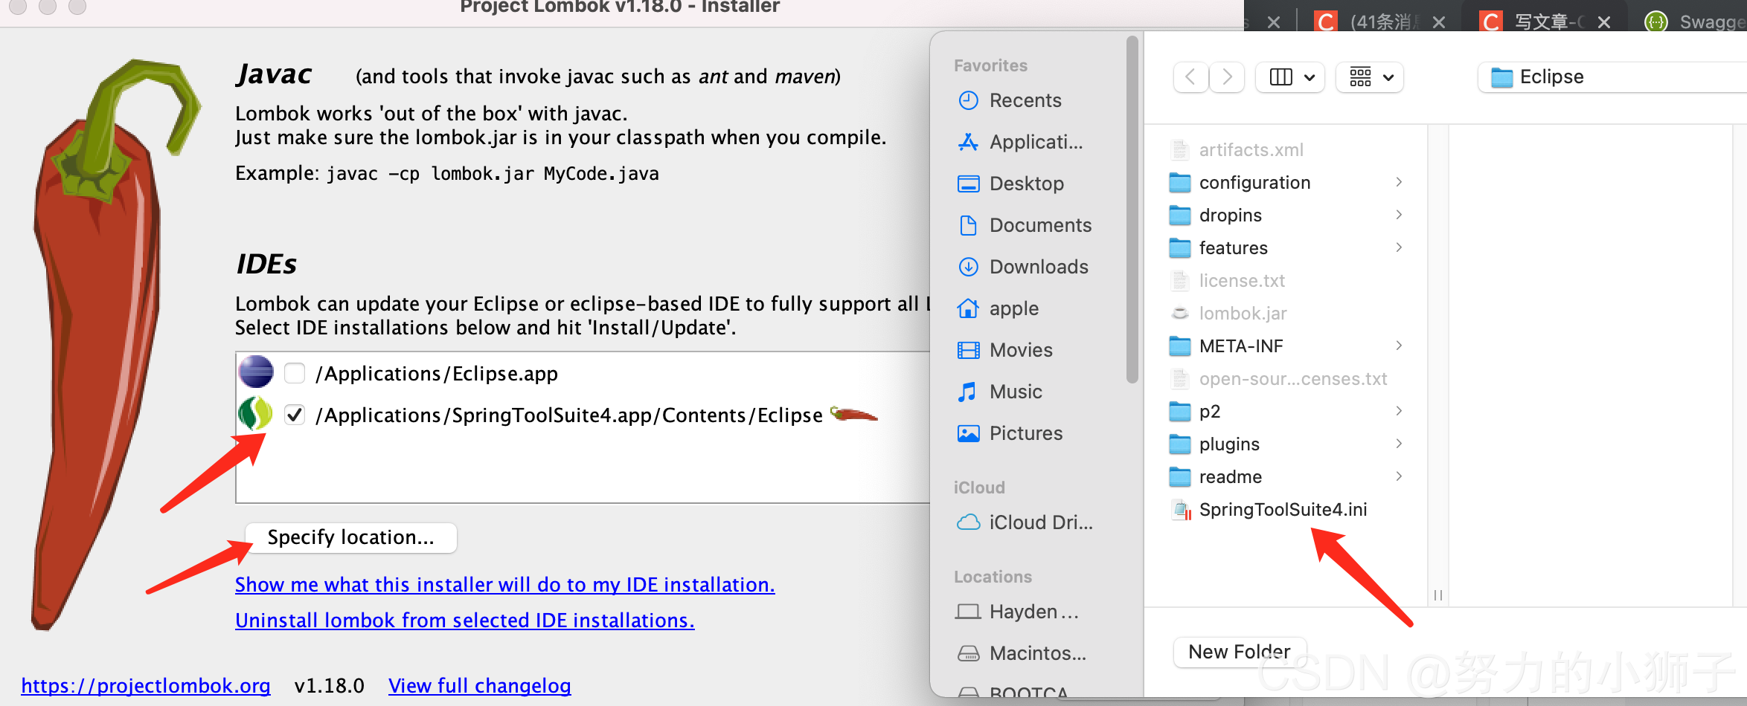Open the https://projectlombok.org link
Image resolution: width=1747 pixels, height=706 pixels.
pyautogui.click(x=146, y=685)
